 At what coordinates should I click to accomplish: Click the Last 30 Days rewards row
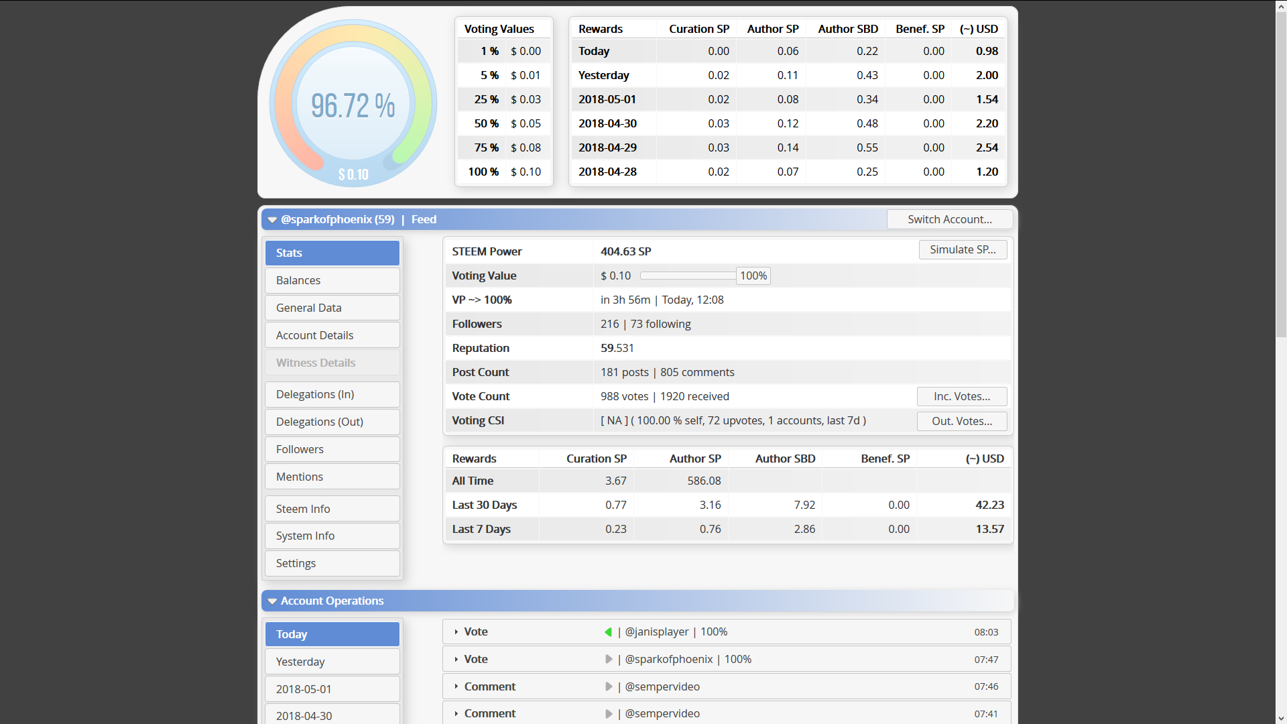point(727,505)
